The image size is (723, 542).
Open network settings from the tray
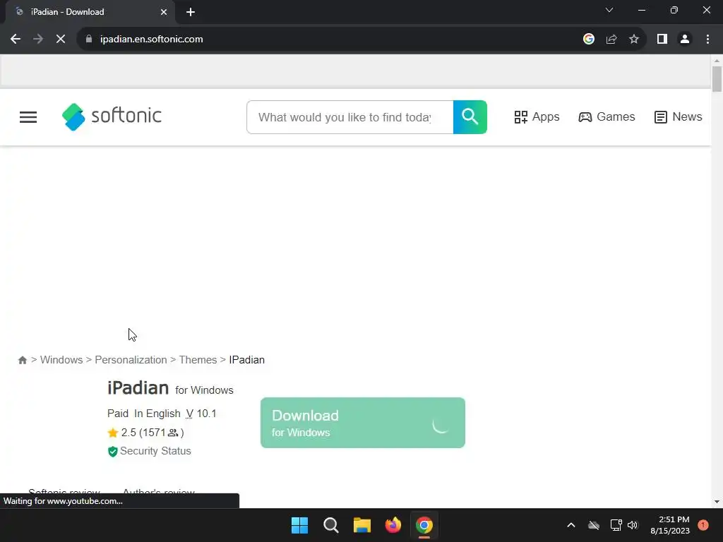point(616,525)
